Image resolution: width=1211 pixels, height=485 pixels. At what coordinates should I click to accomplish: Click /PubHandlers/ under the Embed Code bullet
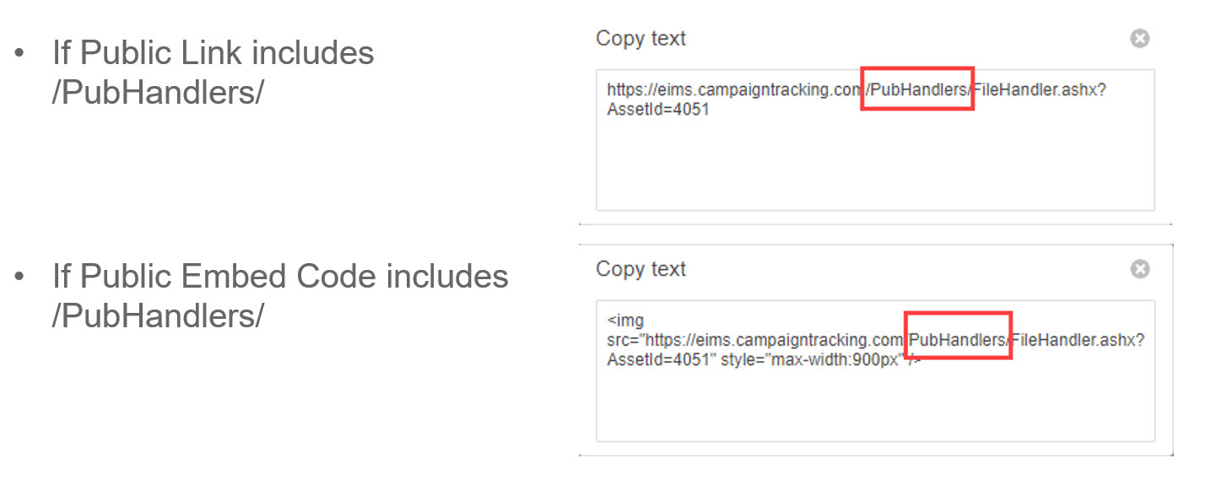[157, 316]
